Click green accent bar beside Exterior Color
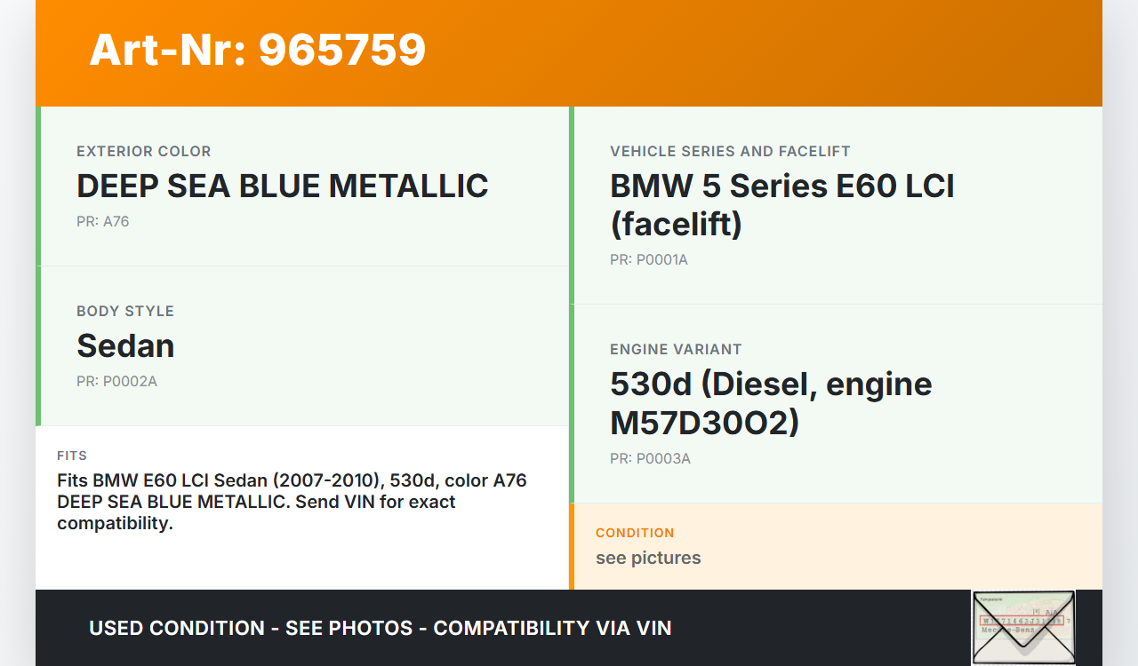The height and width of the screenshot is (666, 1138). (x=38, y=186)
